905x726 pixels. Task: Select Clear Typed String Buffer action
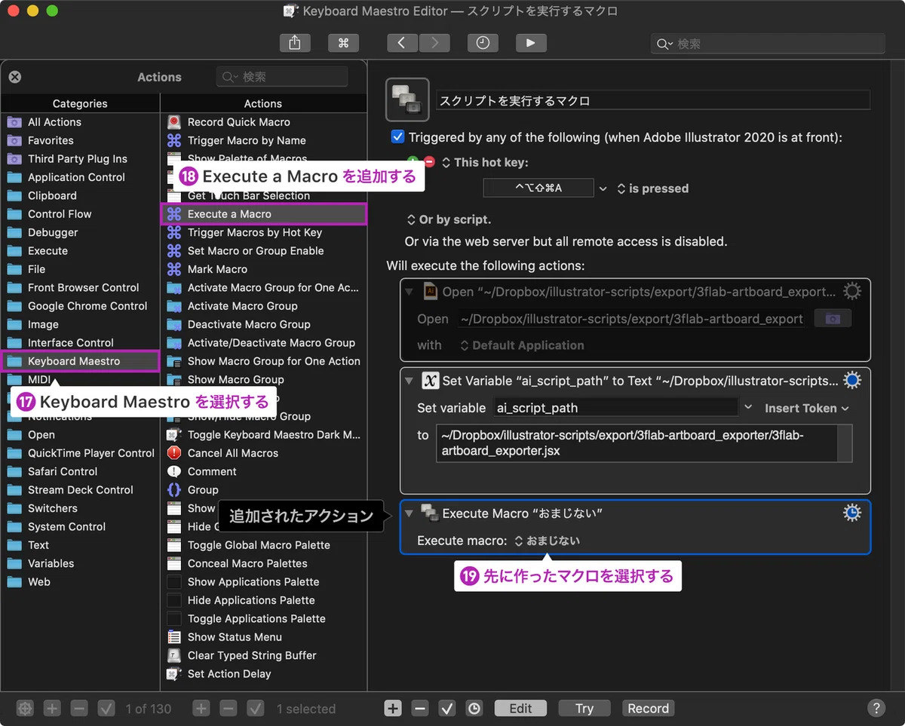[x=264, y=656]
